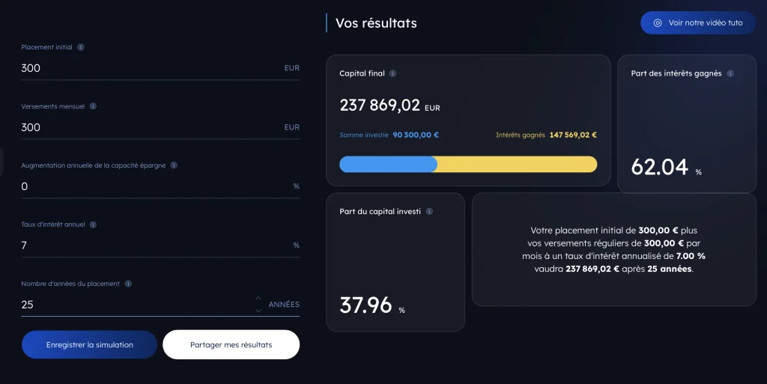767x384 pixels.
Task: Click the Somme investie amount 90 300,00 €
Action: pyautogui.click(x=416, y=135)
